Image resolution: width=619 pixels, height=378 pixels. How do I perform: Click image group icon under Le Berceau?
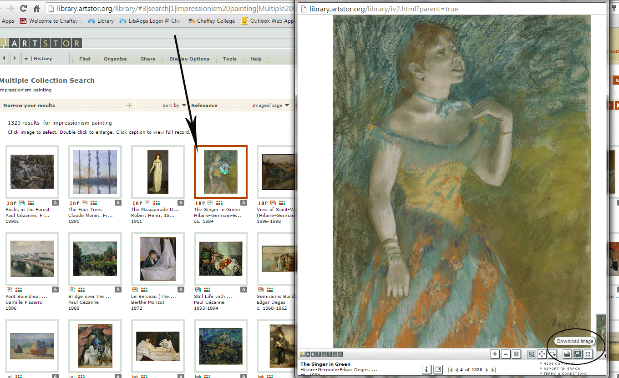(144, 290)
